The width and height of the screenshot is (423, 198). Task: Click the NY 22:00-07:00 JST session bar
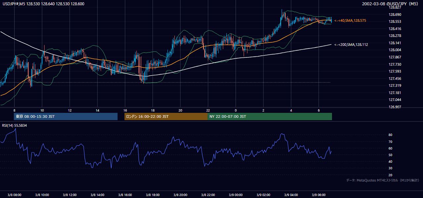tap(270, 116)
